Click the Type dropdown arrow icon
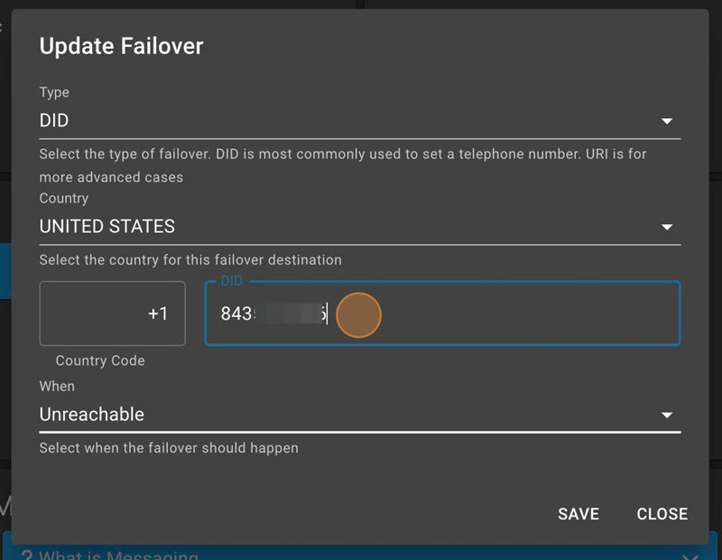The width and height of the screenshot is (722, 560). (x=667, y=121)
